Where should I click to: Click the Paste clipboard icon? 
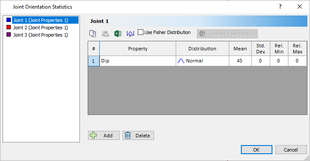[105, 34]
